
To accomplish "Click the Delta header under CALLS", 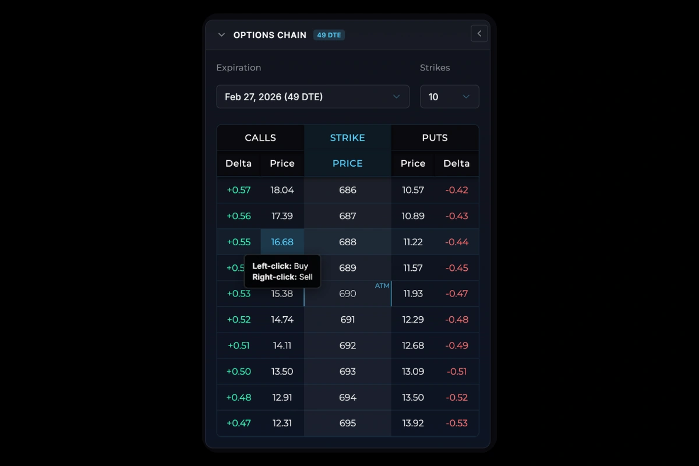I will click(x=238, y=164).
